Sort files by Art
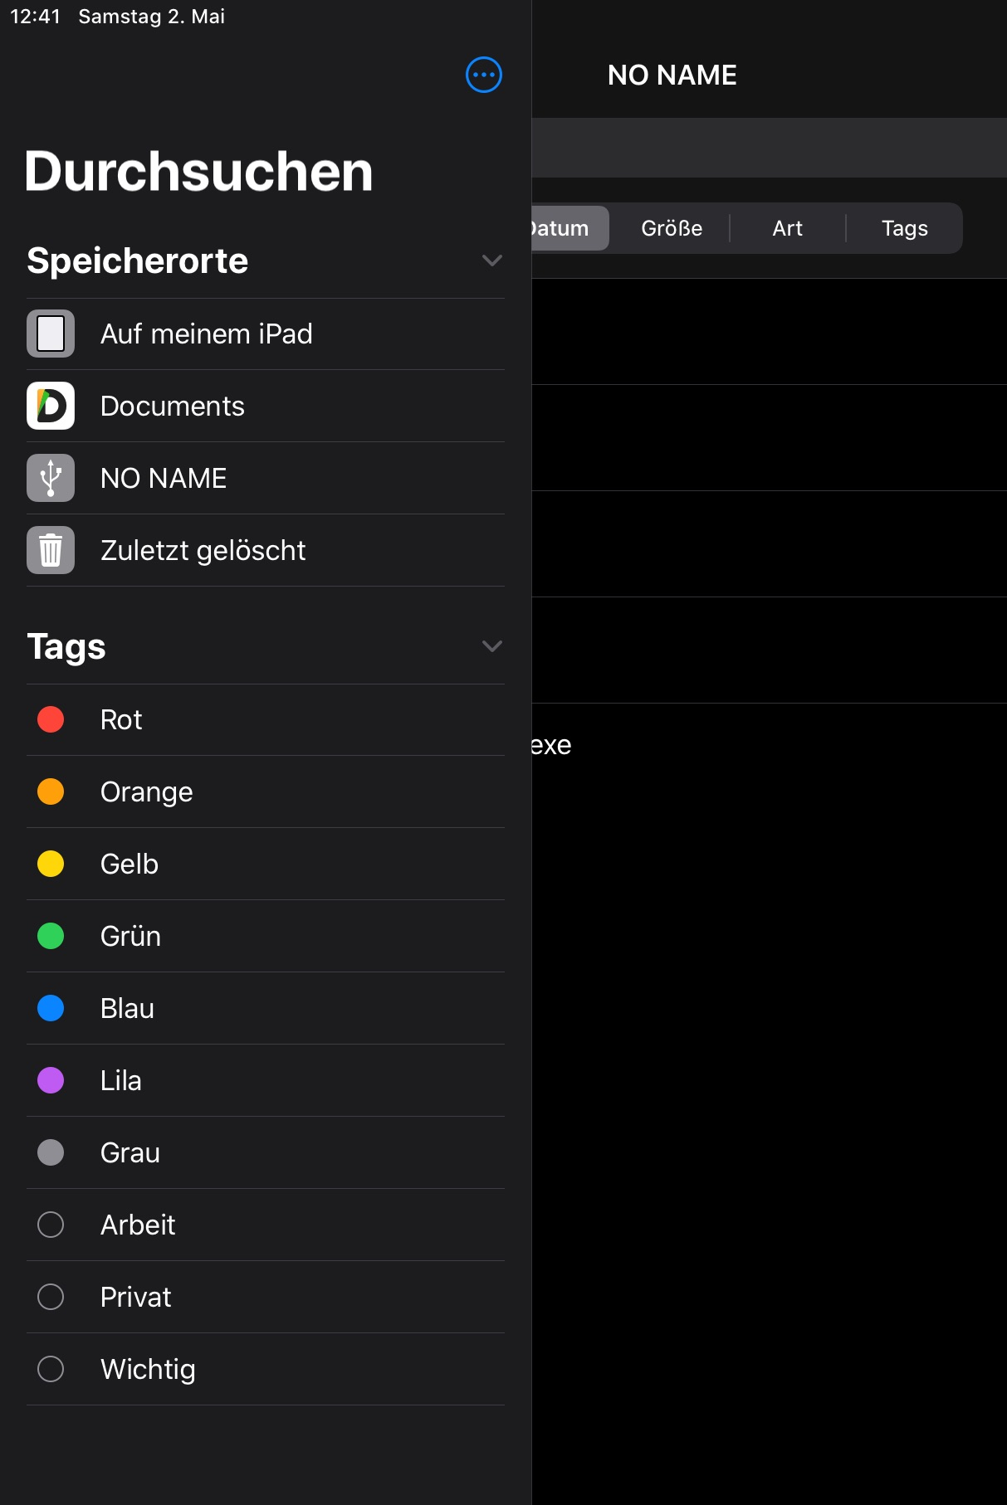This screenshot has height=1505, width=1007. (x=787, y=228)
